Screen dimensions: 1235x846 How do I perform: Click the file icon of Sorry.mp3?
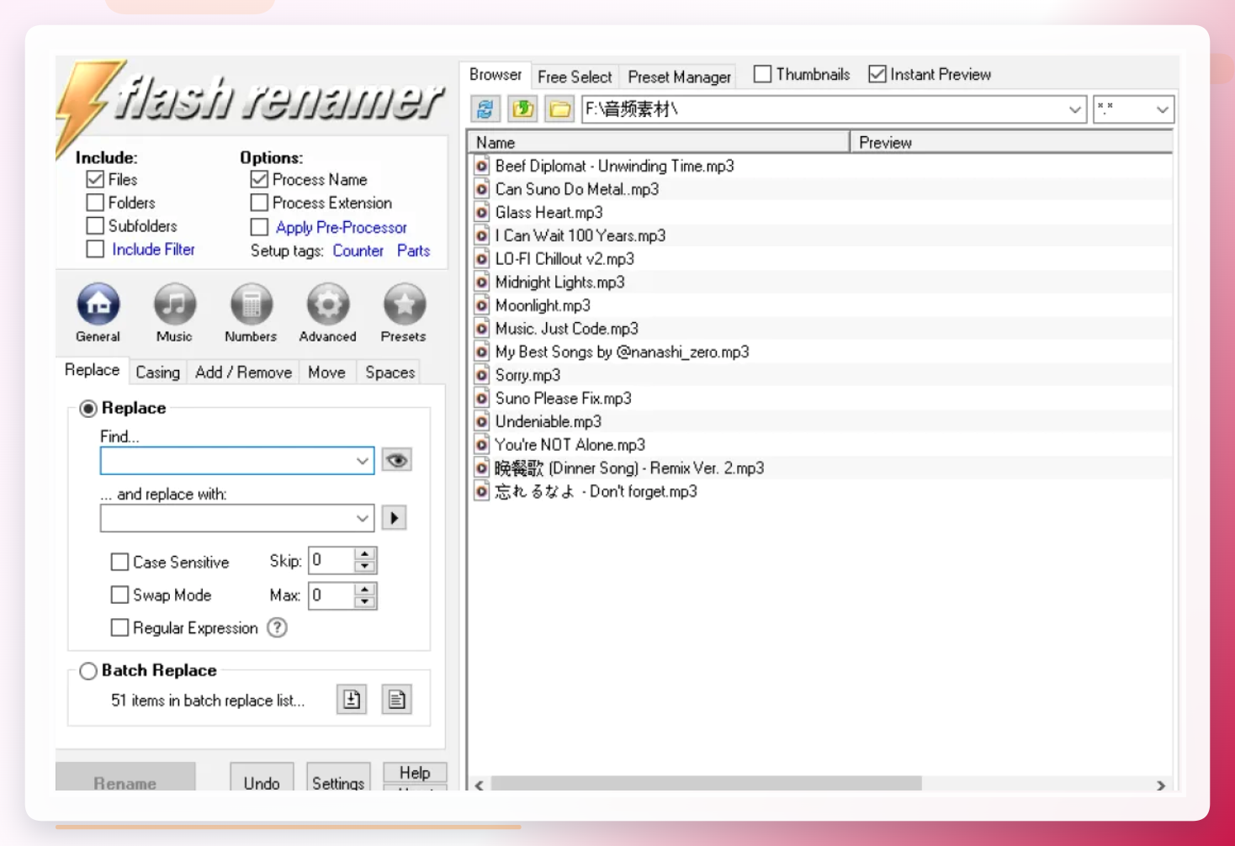pyautogui.click(x=482, y=375)
